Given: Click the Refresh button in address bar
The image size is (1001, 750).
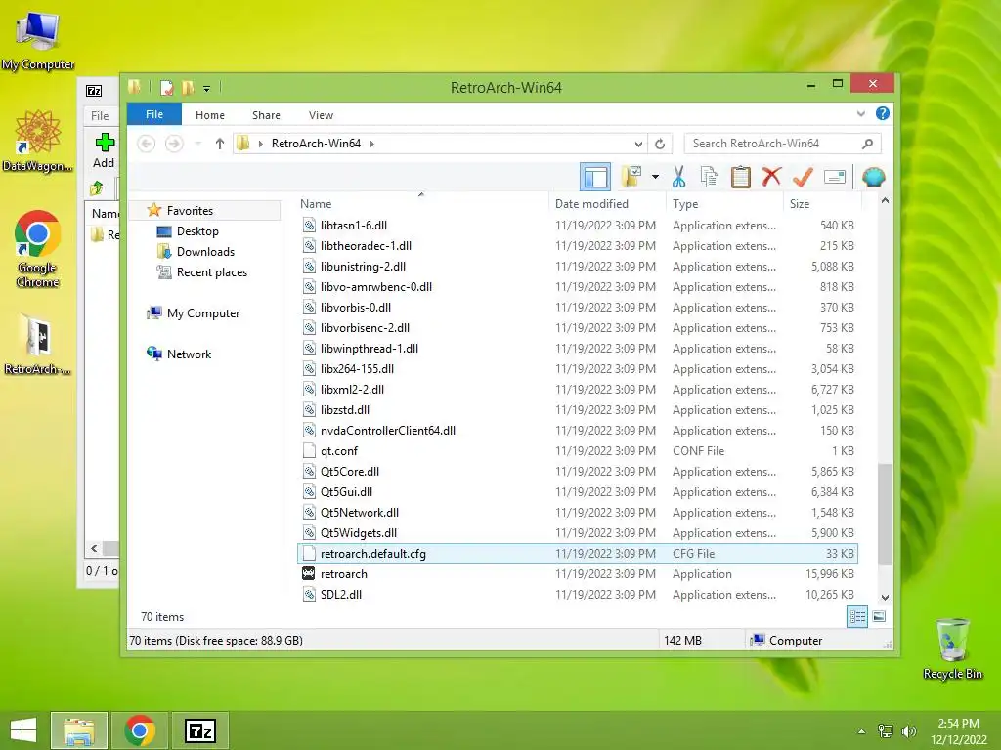Looking at the screenshot, I should [660, 144].
